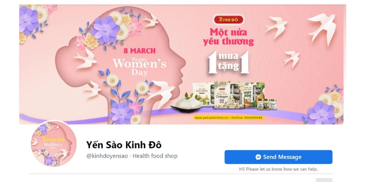Click the @kinhdoyensao username
Screen dimensions: 365x182
click(107, 156)
